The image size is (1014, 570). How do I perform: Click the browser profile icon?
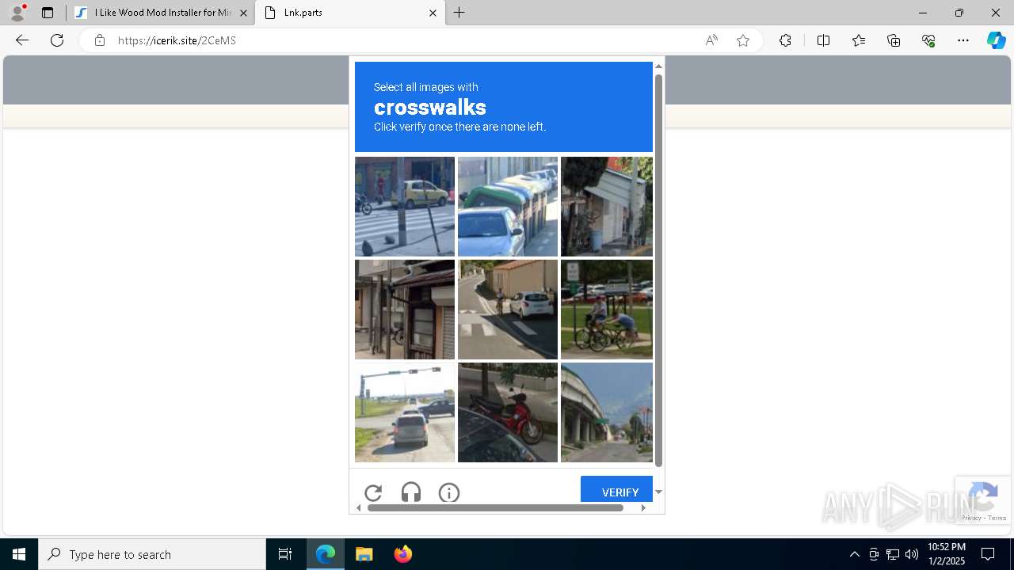[17, 13]
